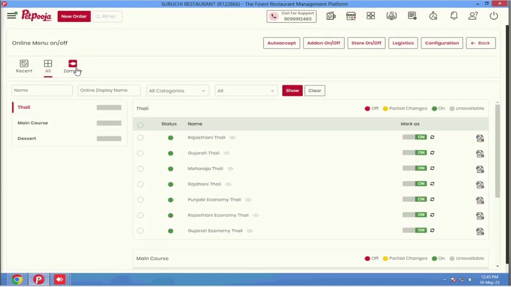The width and height of the screenshot is (511, 287).
Task: Open the All status filter dropdown
Action: [246, 90]
